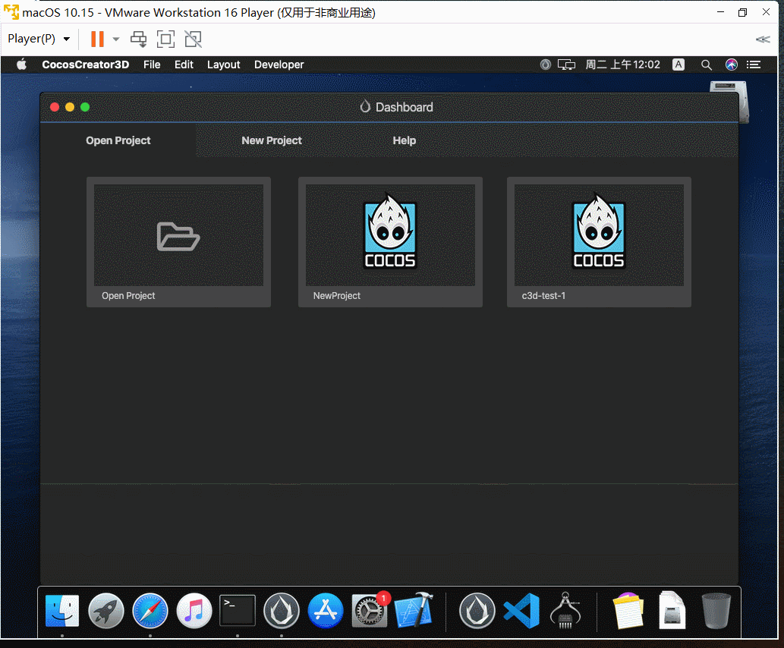Screen dimensions: 784x648
Task: Click the date and time in menu bar
Action: tap(623, 64)
